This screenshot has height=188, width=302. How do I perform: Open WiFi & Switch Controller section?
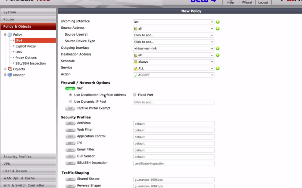click(x=28, y=185)
